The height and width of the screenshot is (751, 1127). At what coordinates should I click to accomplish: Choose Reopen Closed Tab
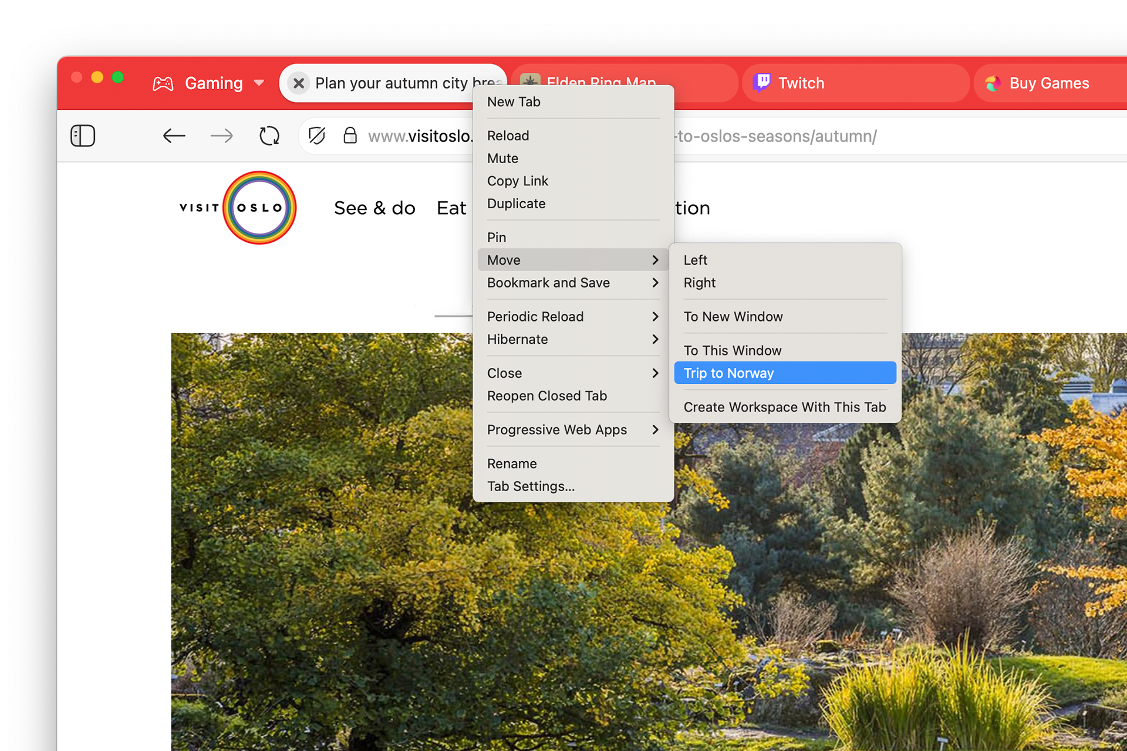pyautogui.click(x=573, y=396)
